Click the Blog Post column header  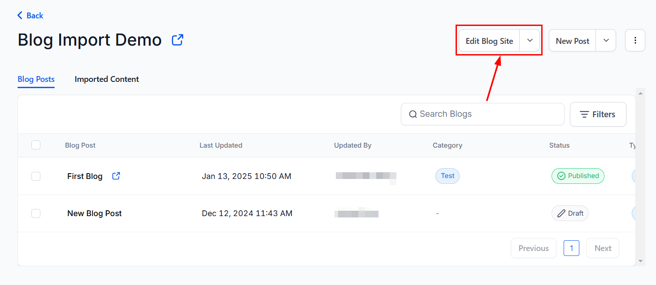(x=80, y=145)
